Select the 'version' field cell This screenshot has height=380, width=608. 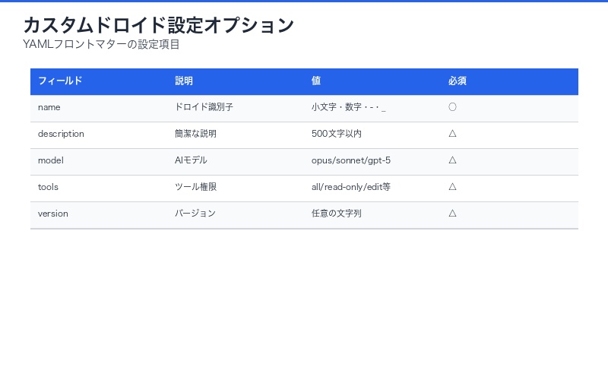[x=53, y=214]
